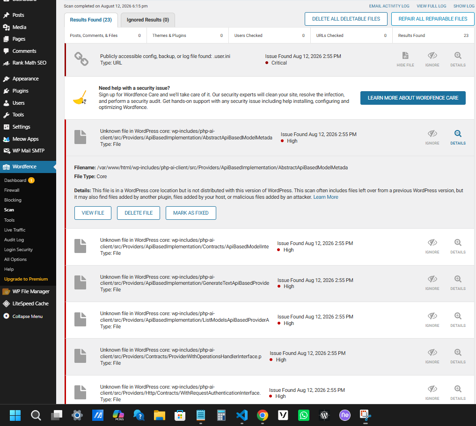Screen dimensions: 476x426
Task: Open Wordfence Live Traffic page
Action: 15,230
